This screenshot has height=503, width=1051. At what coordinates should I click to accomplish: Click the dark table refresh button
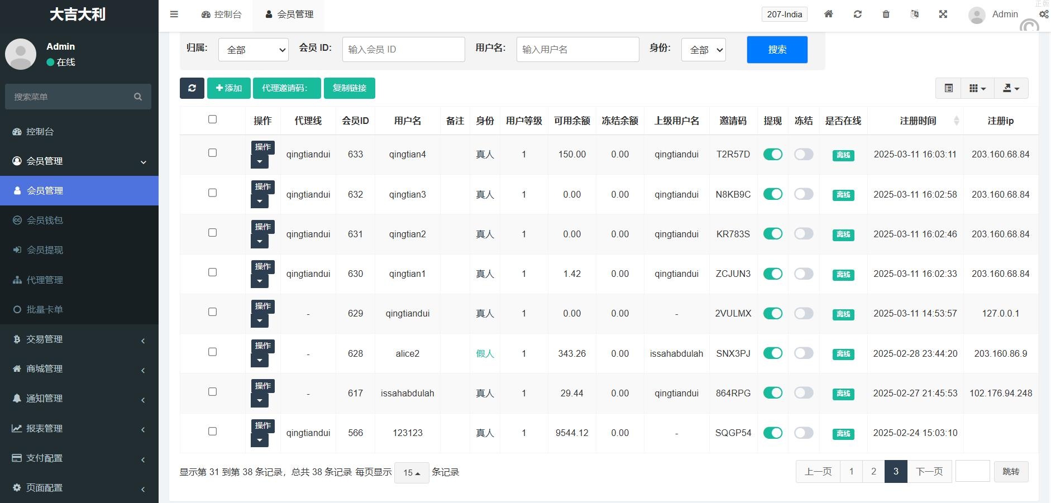click(x=192, y=88)
